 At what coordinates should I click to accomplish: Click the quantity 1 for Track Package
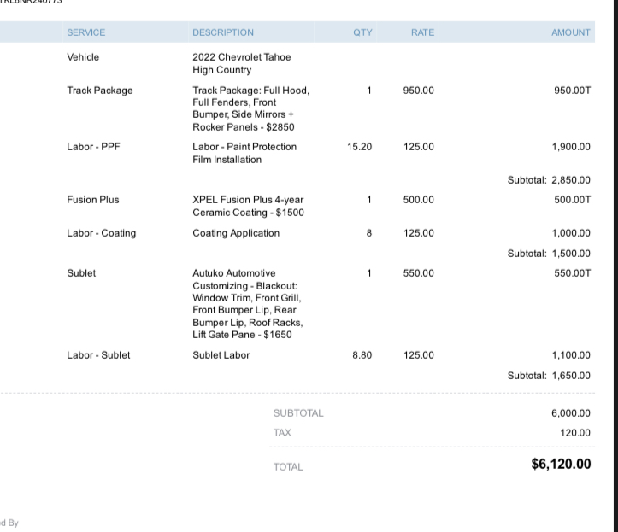tap(369, 91)
